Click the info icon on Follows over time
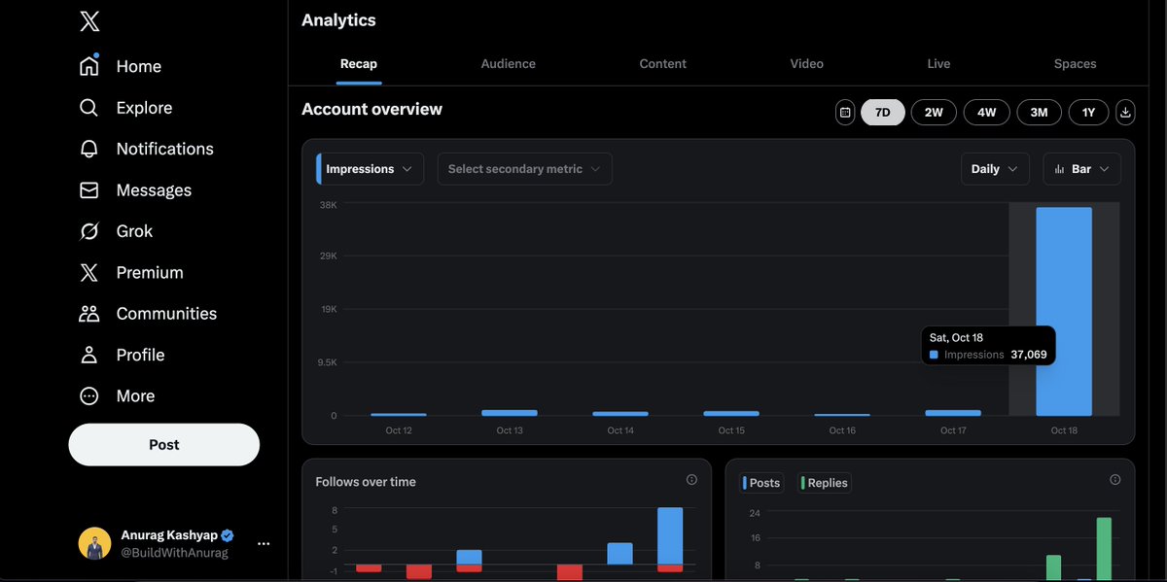This screenshot has width=1167, height=582. 691,480
